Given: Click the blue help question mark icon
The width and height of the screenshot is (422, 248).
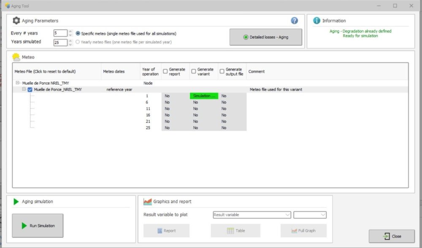Looking at the screenshot, I should click(x=294, y=21).
